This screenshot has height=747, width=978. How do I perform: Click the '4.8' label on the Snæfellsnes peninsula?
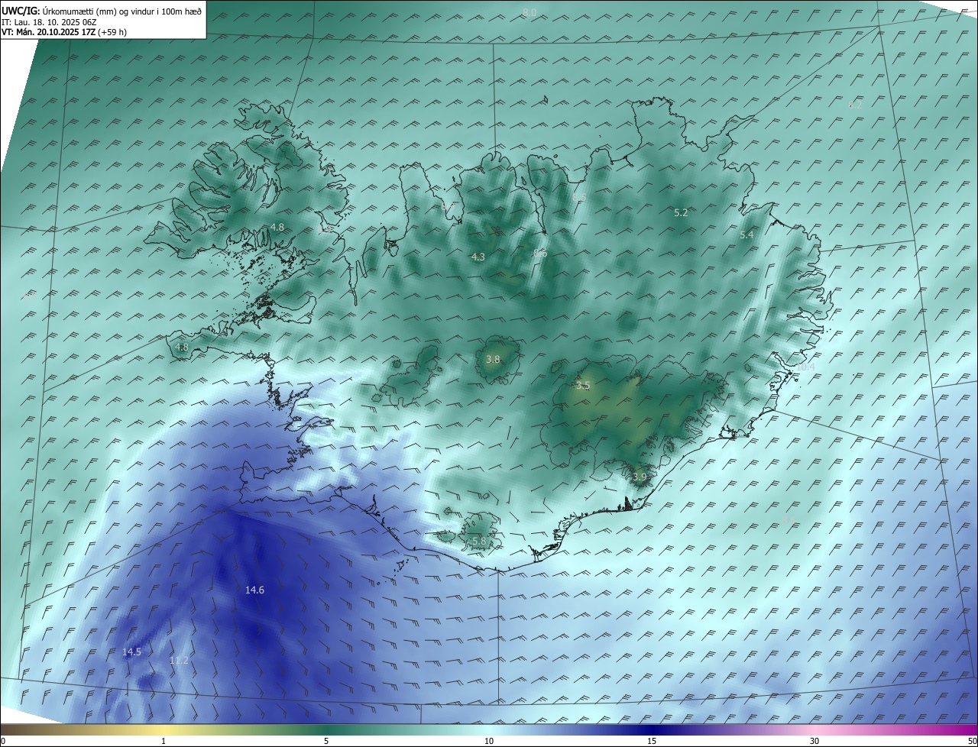(182, 348)
